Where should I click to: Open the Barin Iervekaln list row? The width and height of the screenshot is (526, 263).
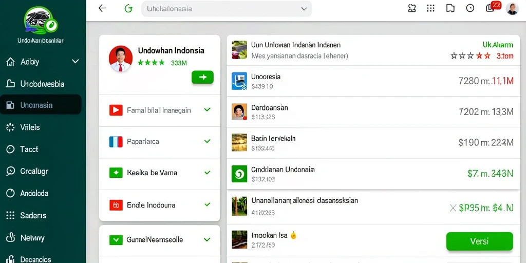coord(373,143)
